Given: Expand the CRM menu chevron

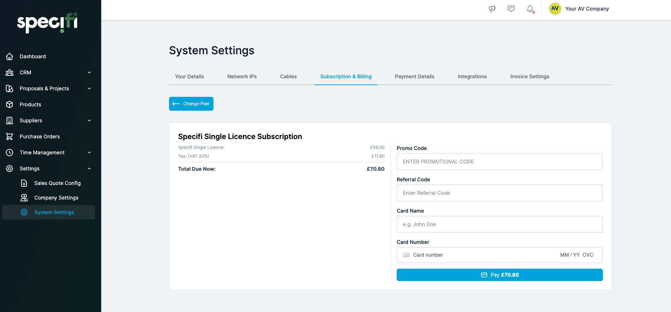Looking at the screenshot, I should (x=89, y=72).
